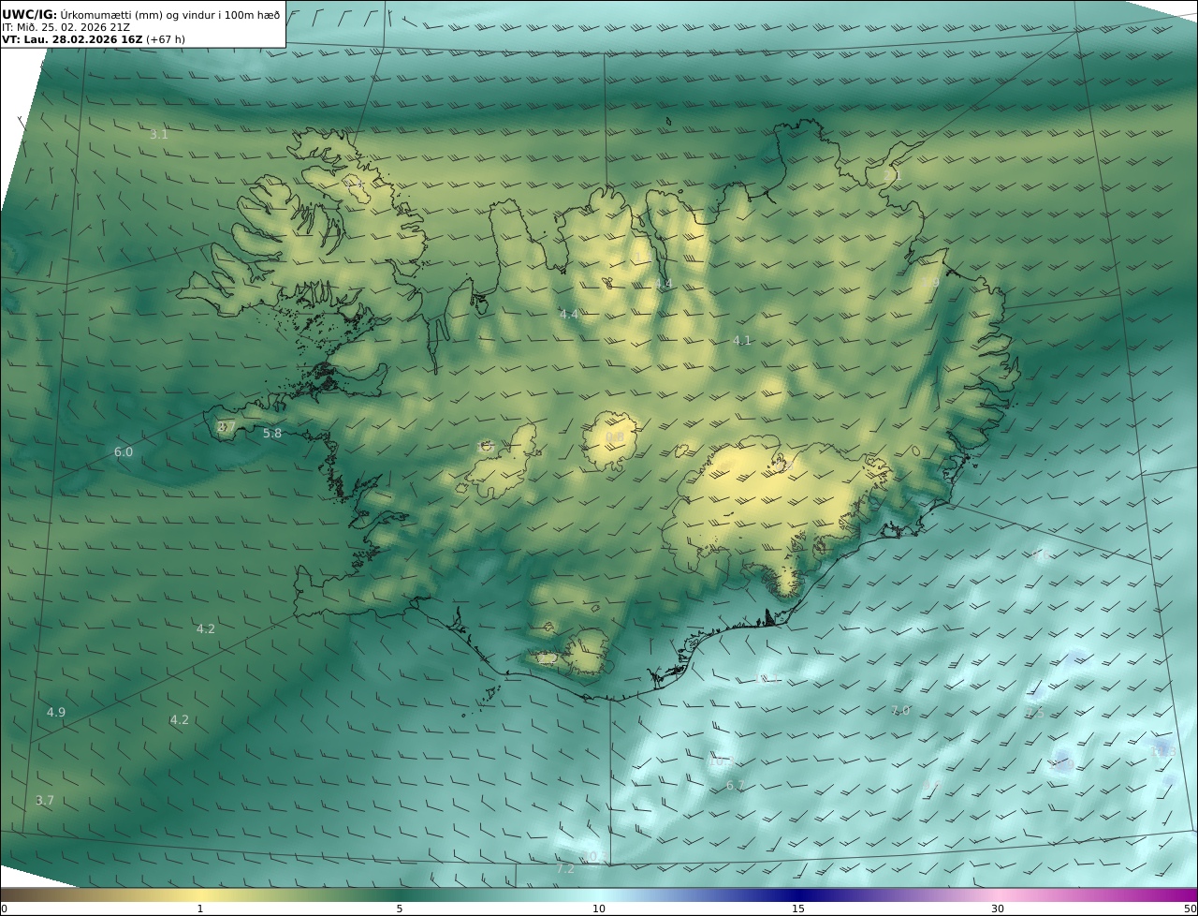This screenshot has width=1198, height=916.
Task: Click the 5 tick label on color scale
Action: pyautogui.click(x=400, y=909)
